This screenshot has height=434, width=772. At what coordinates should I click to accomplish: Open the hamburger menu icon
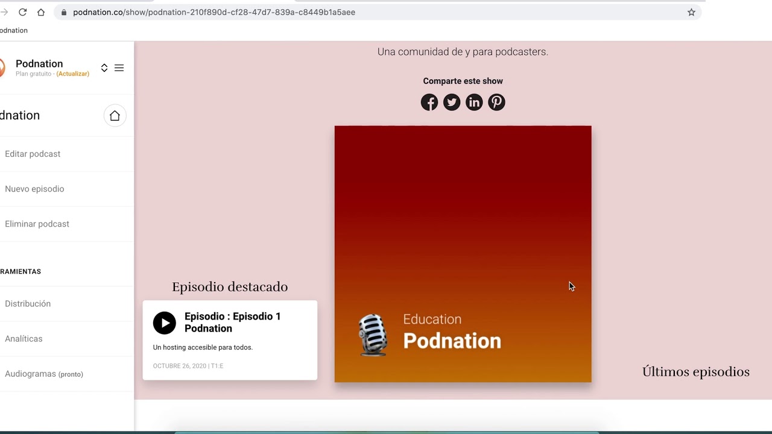click(119, 68)
